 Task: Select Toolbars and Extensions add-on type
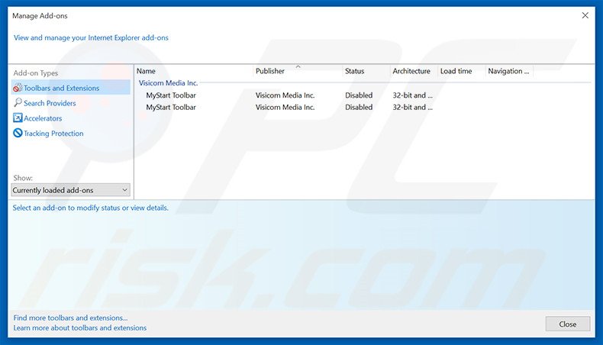pos(71,88)
